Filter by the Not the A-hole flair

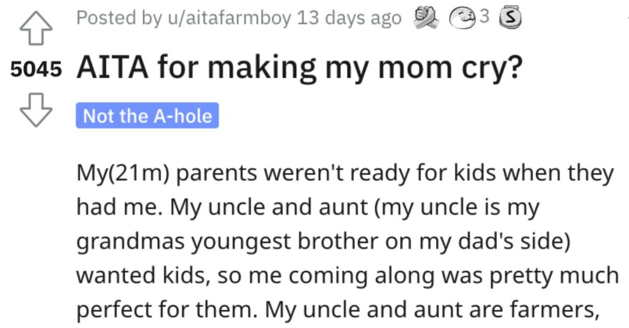(x=147, y=115)
